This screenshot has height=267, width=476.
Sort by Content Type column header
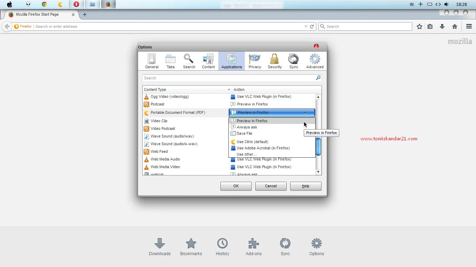187,89
